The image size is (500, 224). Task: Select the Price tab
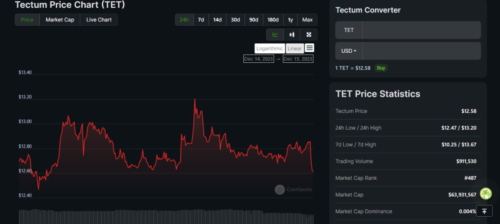point(27,20)
